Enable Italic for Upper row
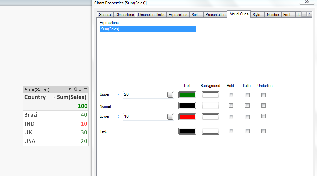This screenshot has width=317, height=176. (247, 95)
